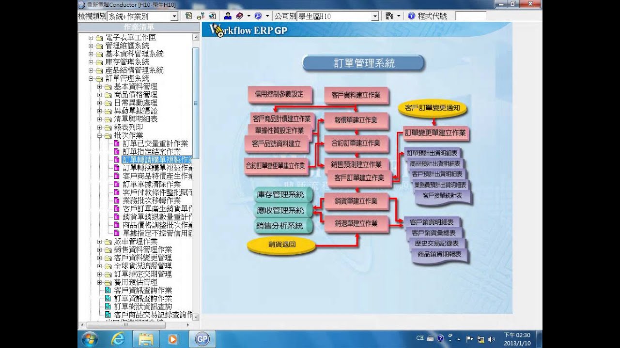
Task: Click the taskbar volume speaker icon
Action: tap(492, 339)
